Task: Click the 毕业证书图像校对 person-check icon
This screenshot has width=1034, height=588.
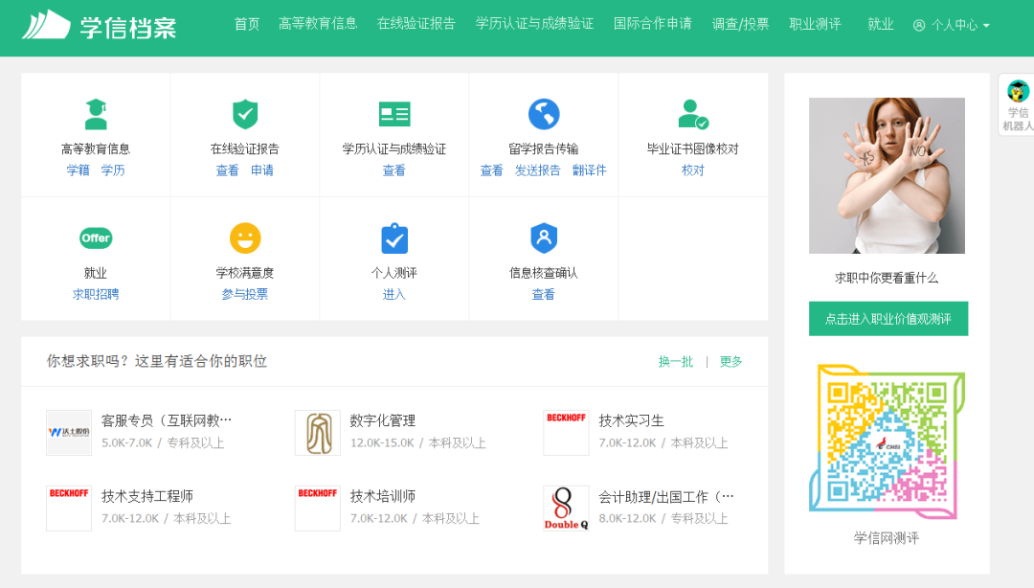Action: (x=693, y=114)
